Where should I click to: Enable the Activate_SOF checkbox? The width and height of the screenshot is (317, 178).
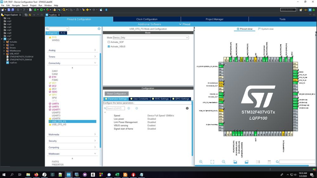click(109, 42)
